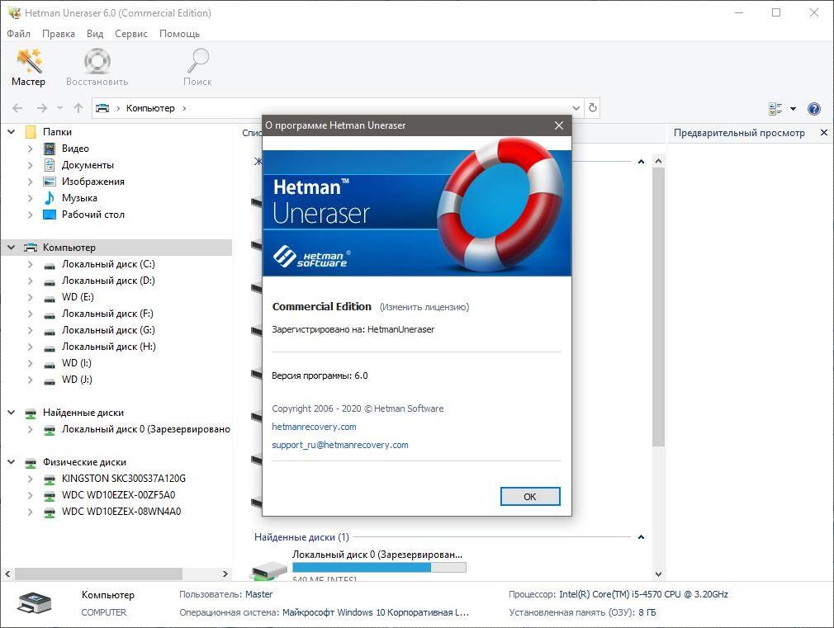Select the Музыка note icon
The image size is (834, 628).
(x=50, y=198)
